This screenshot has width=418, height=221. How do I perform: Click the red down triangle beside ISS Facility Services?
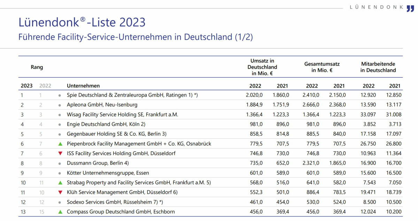click(x=60, y=154)
